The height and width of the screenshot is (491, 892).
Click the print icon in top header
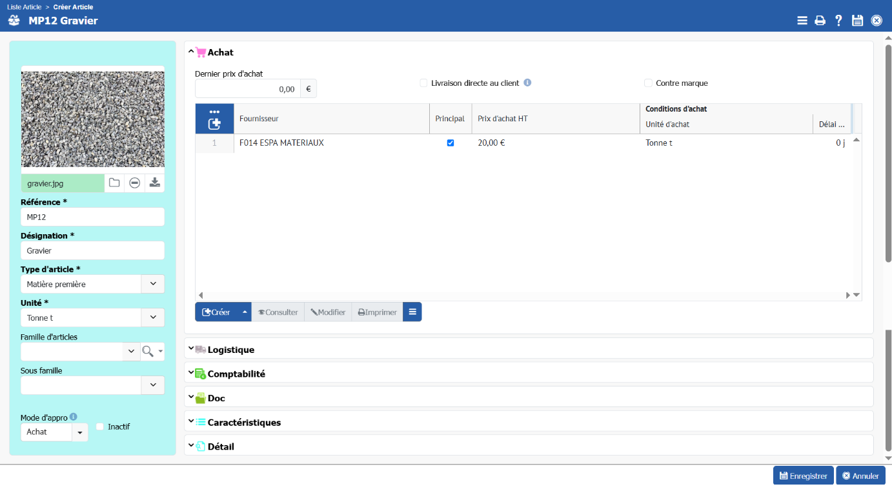pos(820,21)
